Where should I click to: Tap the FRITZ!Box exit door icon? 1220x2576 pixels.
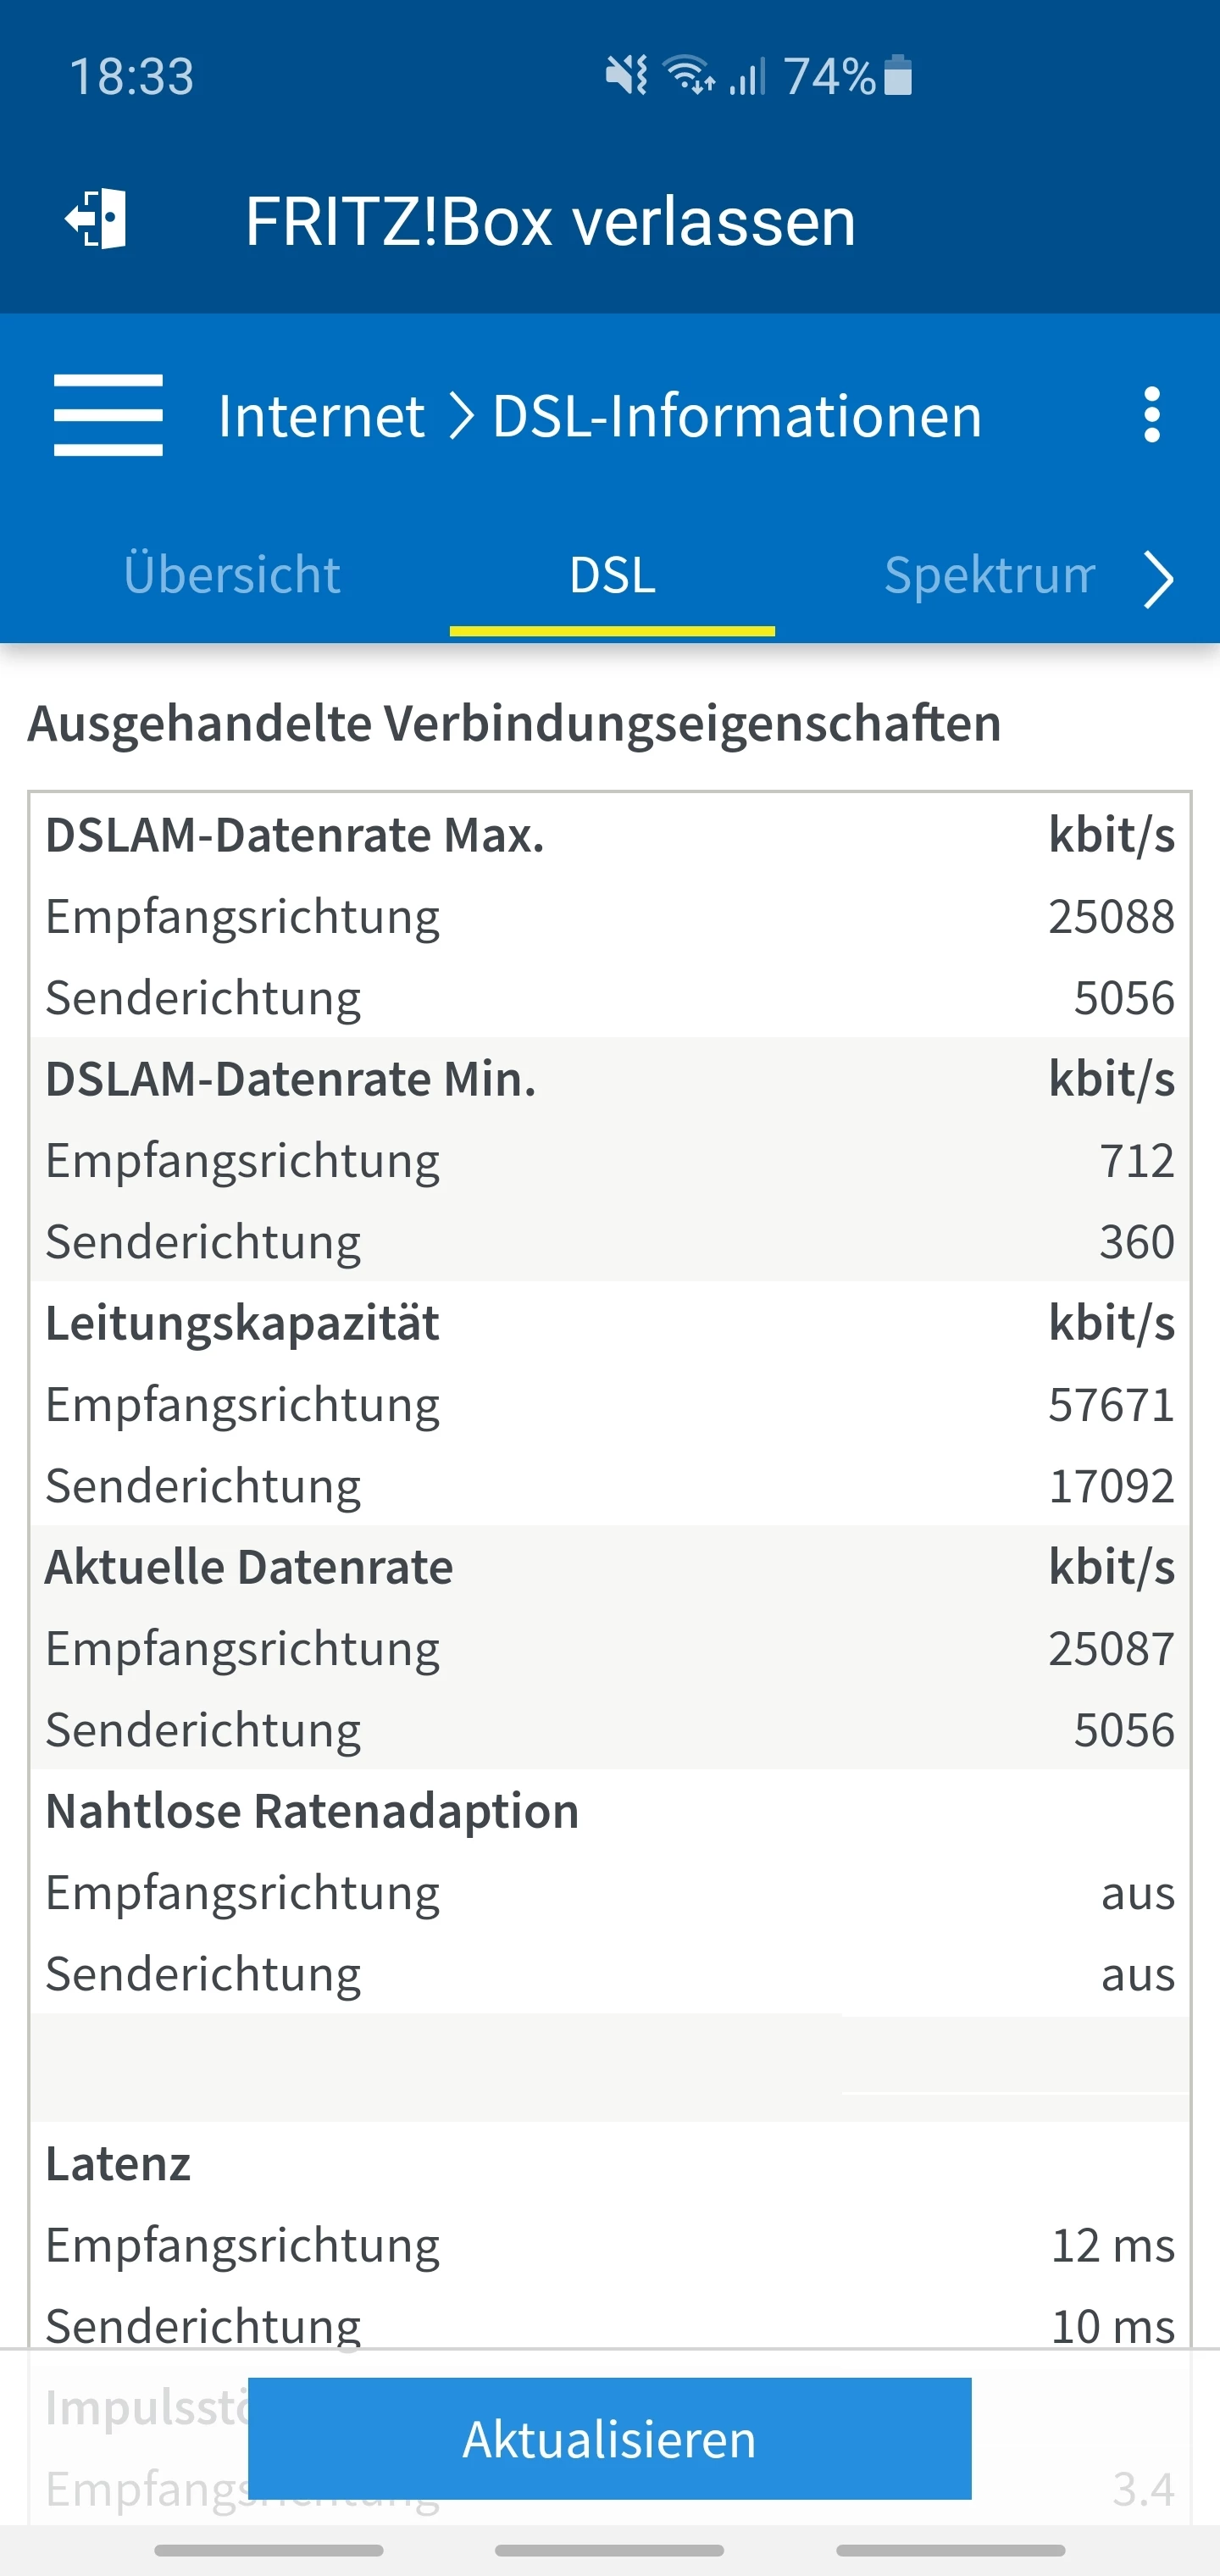(x=97, y=219)
